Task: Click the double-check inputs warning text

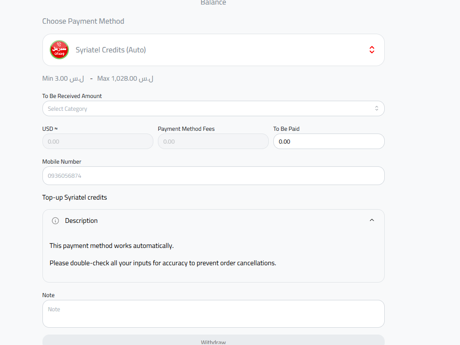Action: coord(162,263)
